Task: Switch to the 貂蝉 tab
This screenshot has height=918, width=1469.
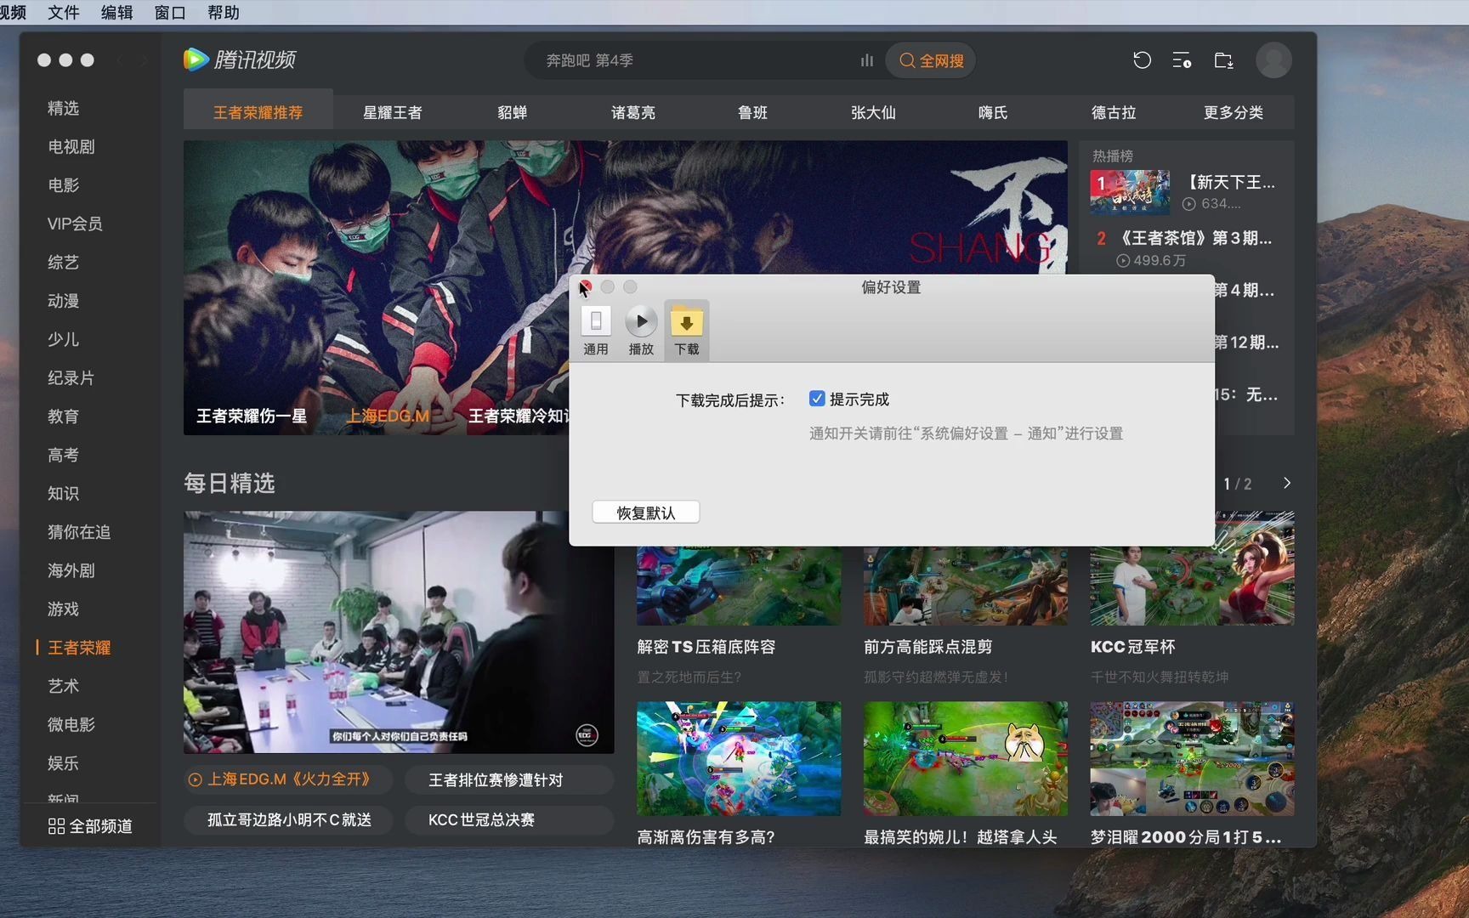Action: [513, 112]
